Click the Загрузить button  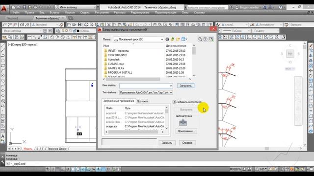point(185,86)
